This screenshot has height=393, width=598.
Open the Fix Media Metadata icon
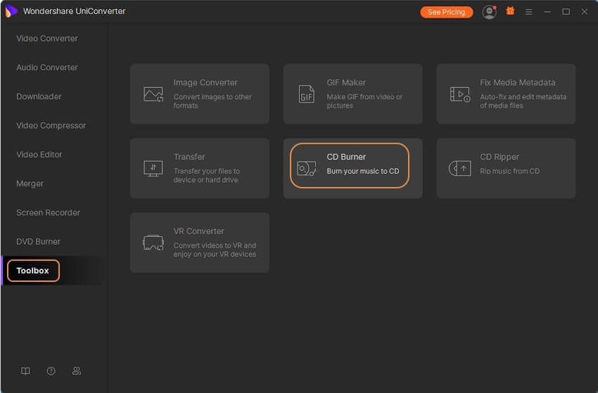coord(460,94)
